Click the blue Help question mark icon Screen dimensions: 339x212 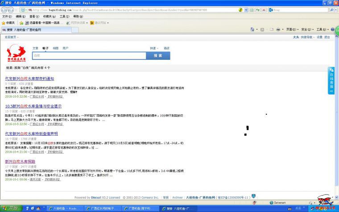(x=332, y=29)
